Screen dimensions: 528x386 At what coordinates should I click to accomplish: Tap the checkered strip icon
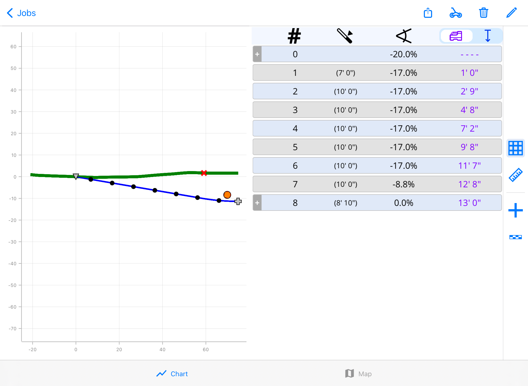pyautogui.click(x=515, y=237)
